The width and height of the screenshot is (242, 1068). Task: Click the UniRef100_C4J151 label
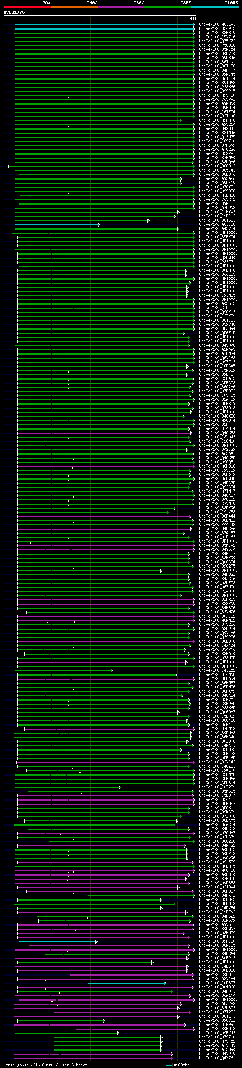pyautogui.click(x=217, y=671)
